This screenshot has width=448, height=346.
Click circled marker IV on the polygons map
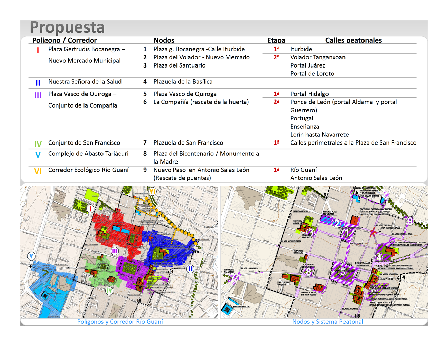point(109,291)
